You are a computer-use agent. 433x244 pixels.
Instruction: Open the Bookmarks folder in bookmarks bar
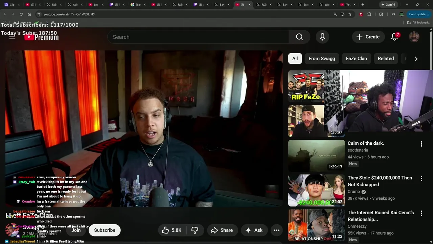22,22
